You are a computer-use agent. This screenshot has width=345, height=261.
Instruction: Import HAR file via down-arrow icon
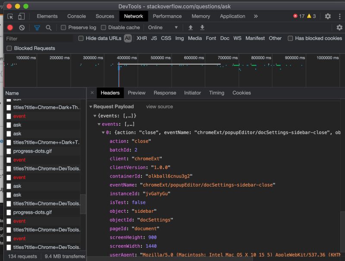(202, 27)
